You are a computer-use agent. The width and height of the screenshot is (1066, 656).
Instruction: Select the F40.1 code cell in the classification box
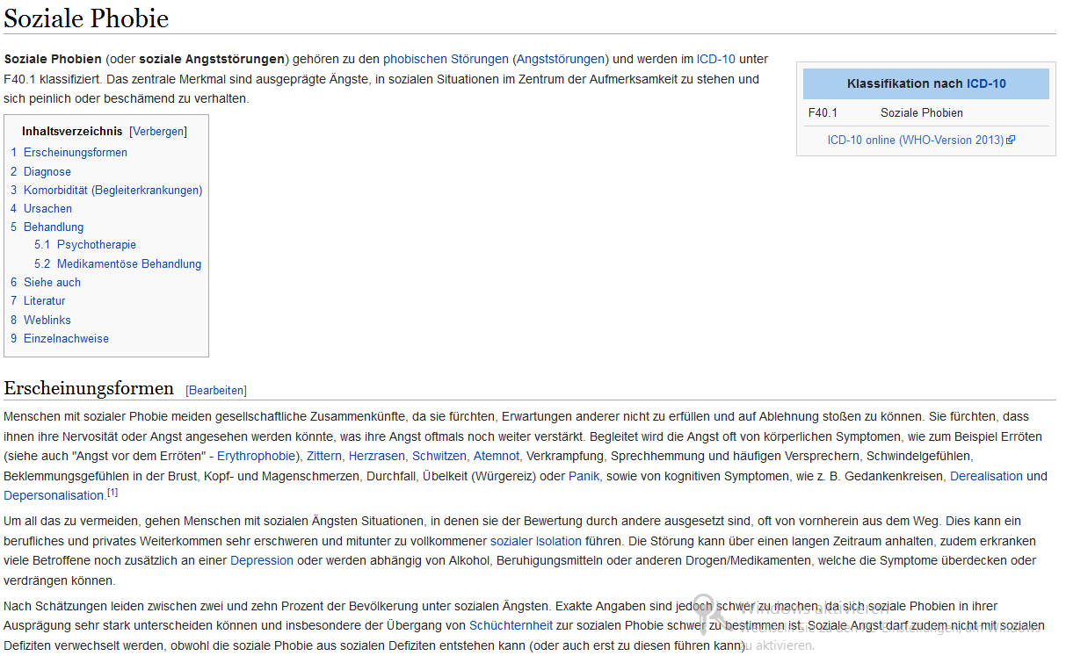pyautogui.click(x=823, y=112)
